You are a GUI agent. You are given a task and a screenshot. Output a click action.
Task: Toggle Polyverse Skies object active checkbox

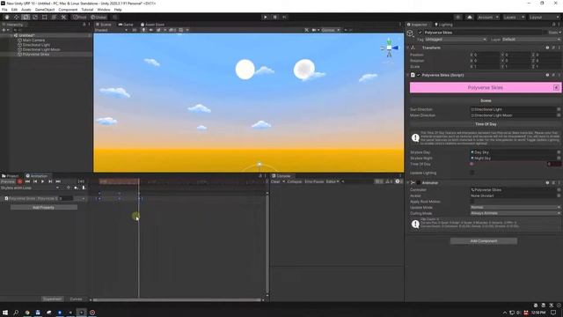(x=420, y=33)
